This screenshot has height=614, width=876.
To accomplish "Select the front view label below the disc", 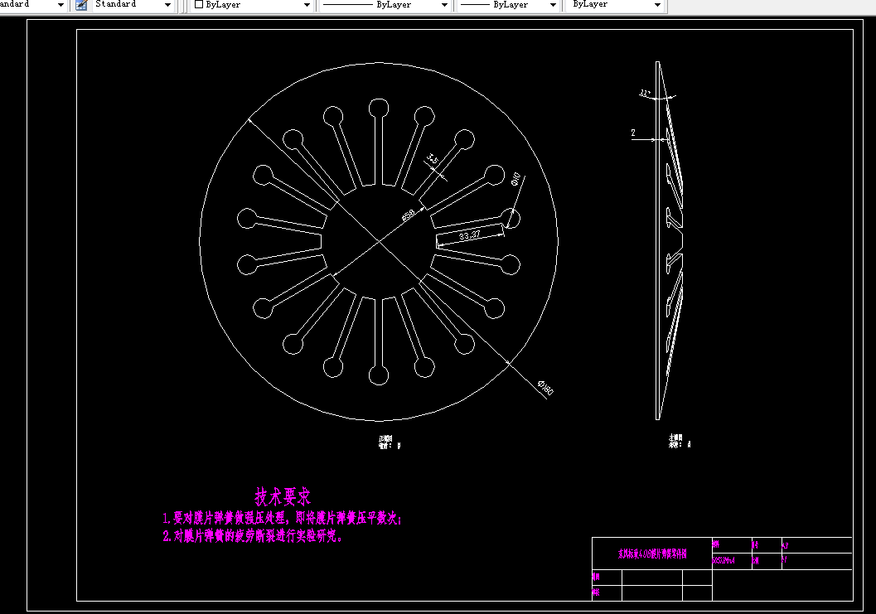I will pos(389,442).
